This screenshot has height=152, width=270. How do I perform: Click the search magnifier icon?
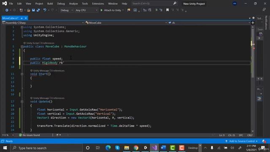pyautogui.click(x=175, y=3)
